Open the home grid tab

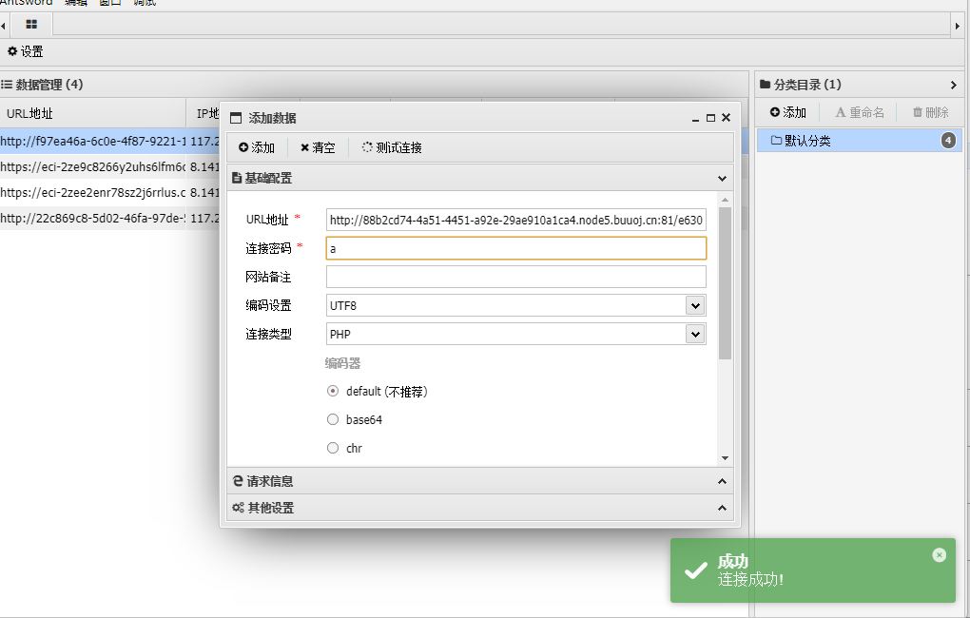click(31, 24)
